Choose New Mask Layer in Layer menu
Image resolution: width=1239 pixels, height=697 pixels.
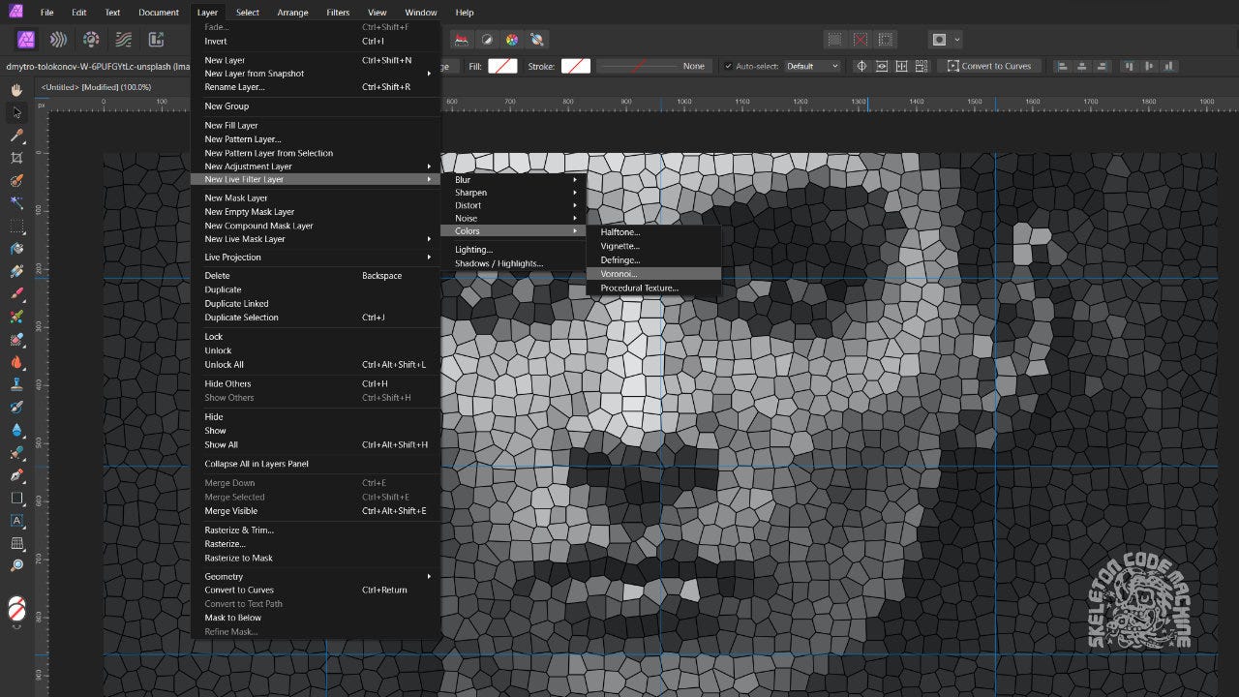coord(316,198)
